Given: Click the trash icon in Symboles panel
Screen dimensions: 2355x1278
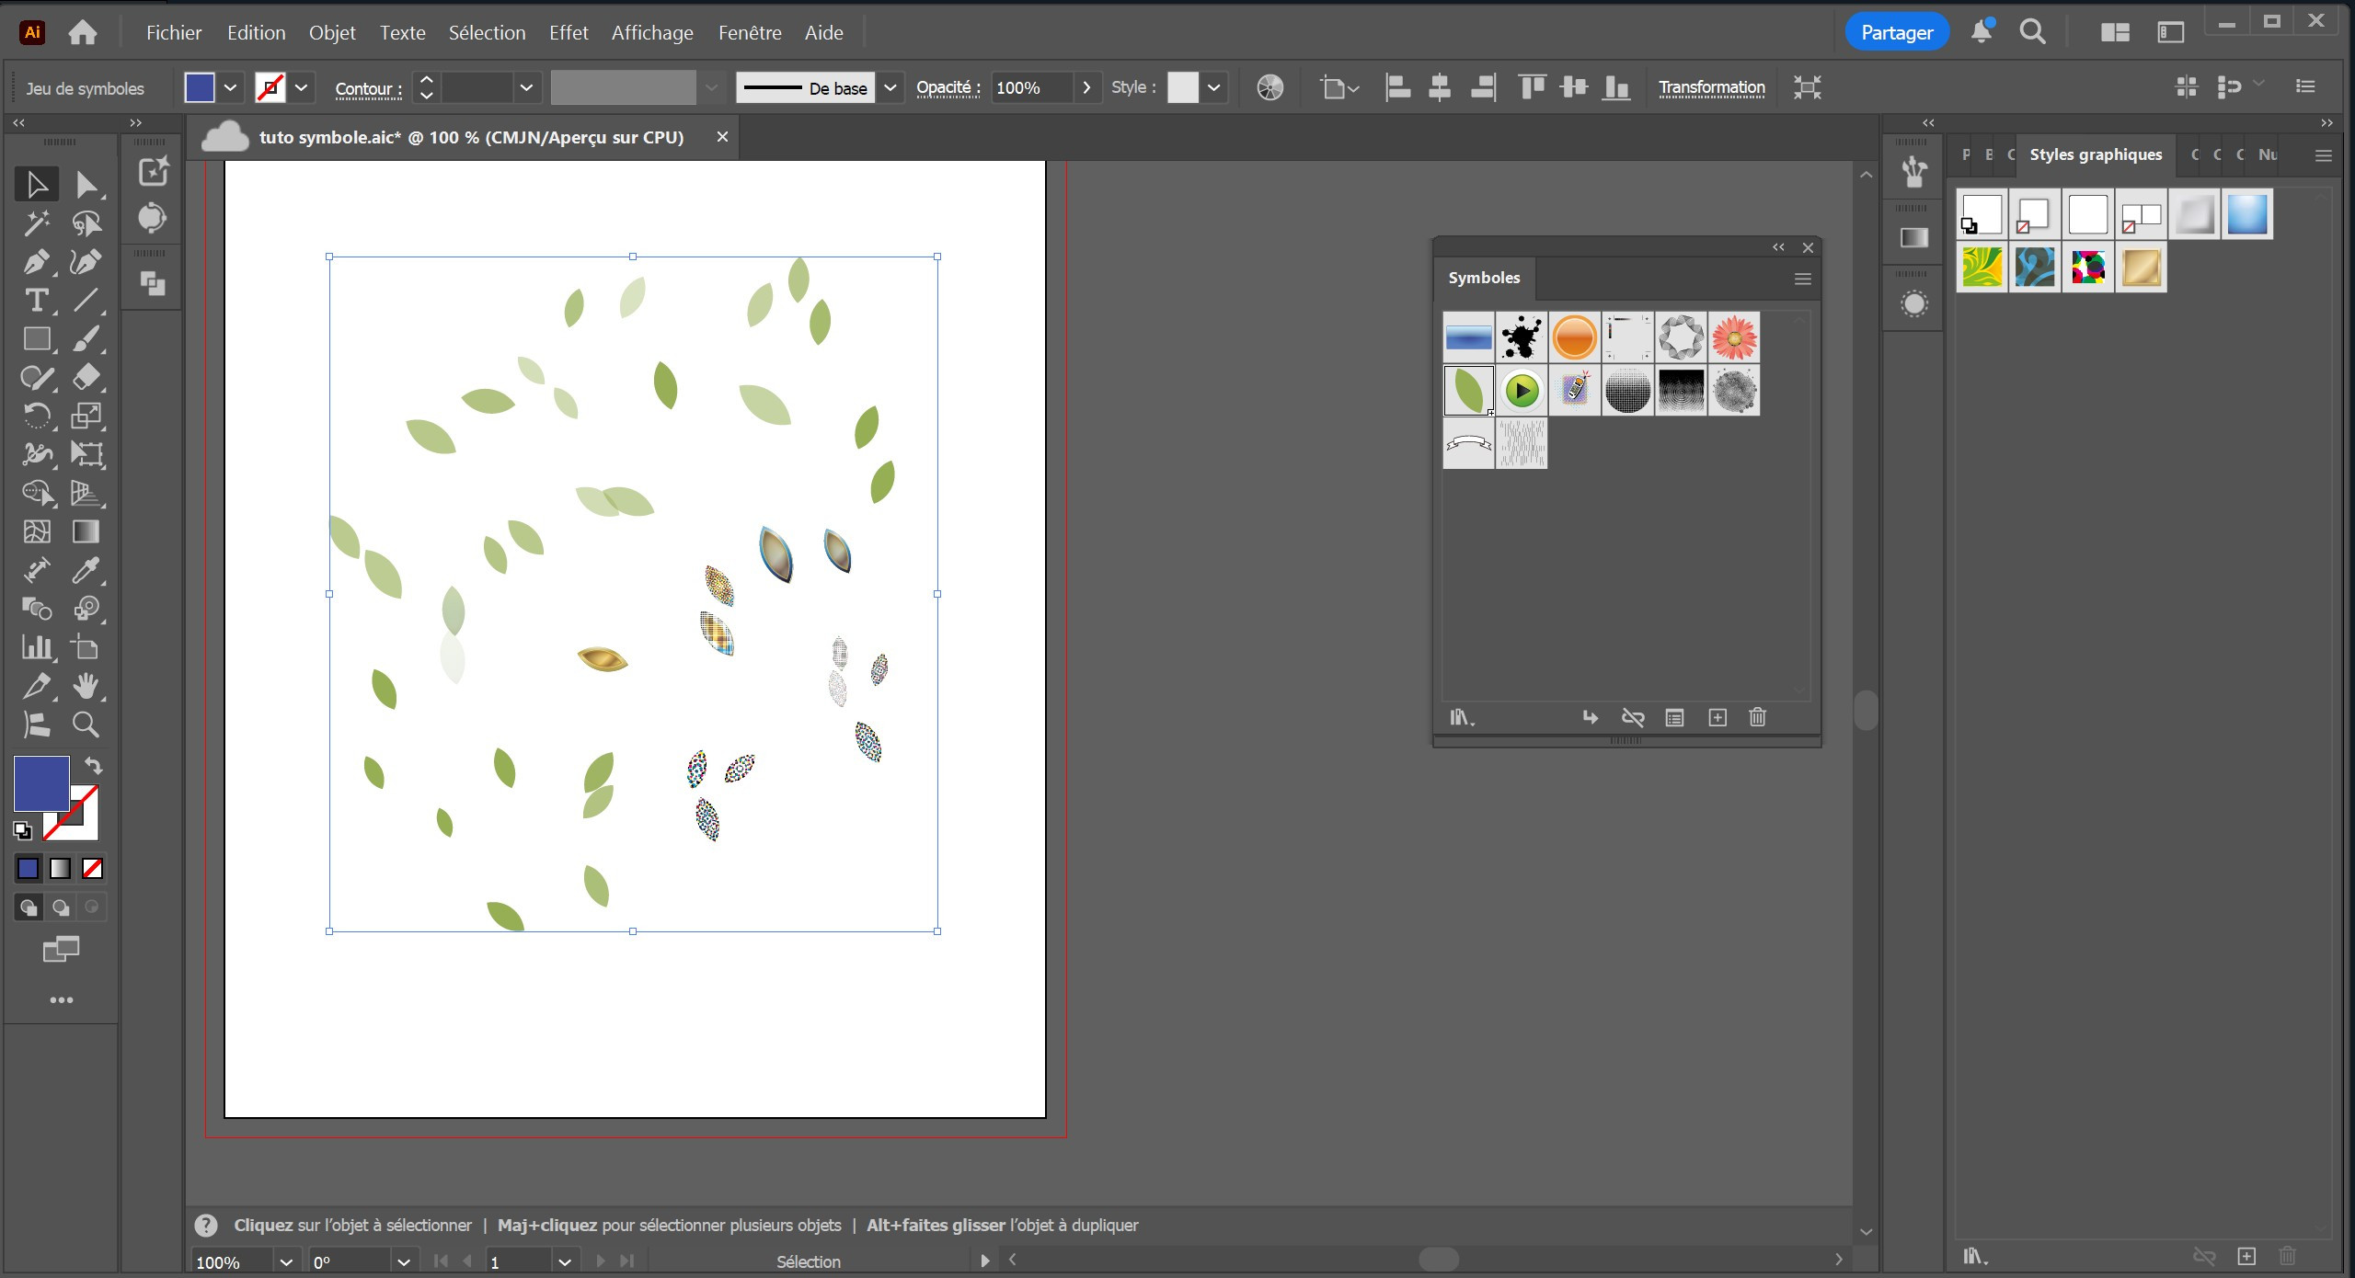Looking at the screenshot, I should pos(1757,717).
